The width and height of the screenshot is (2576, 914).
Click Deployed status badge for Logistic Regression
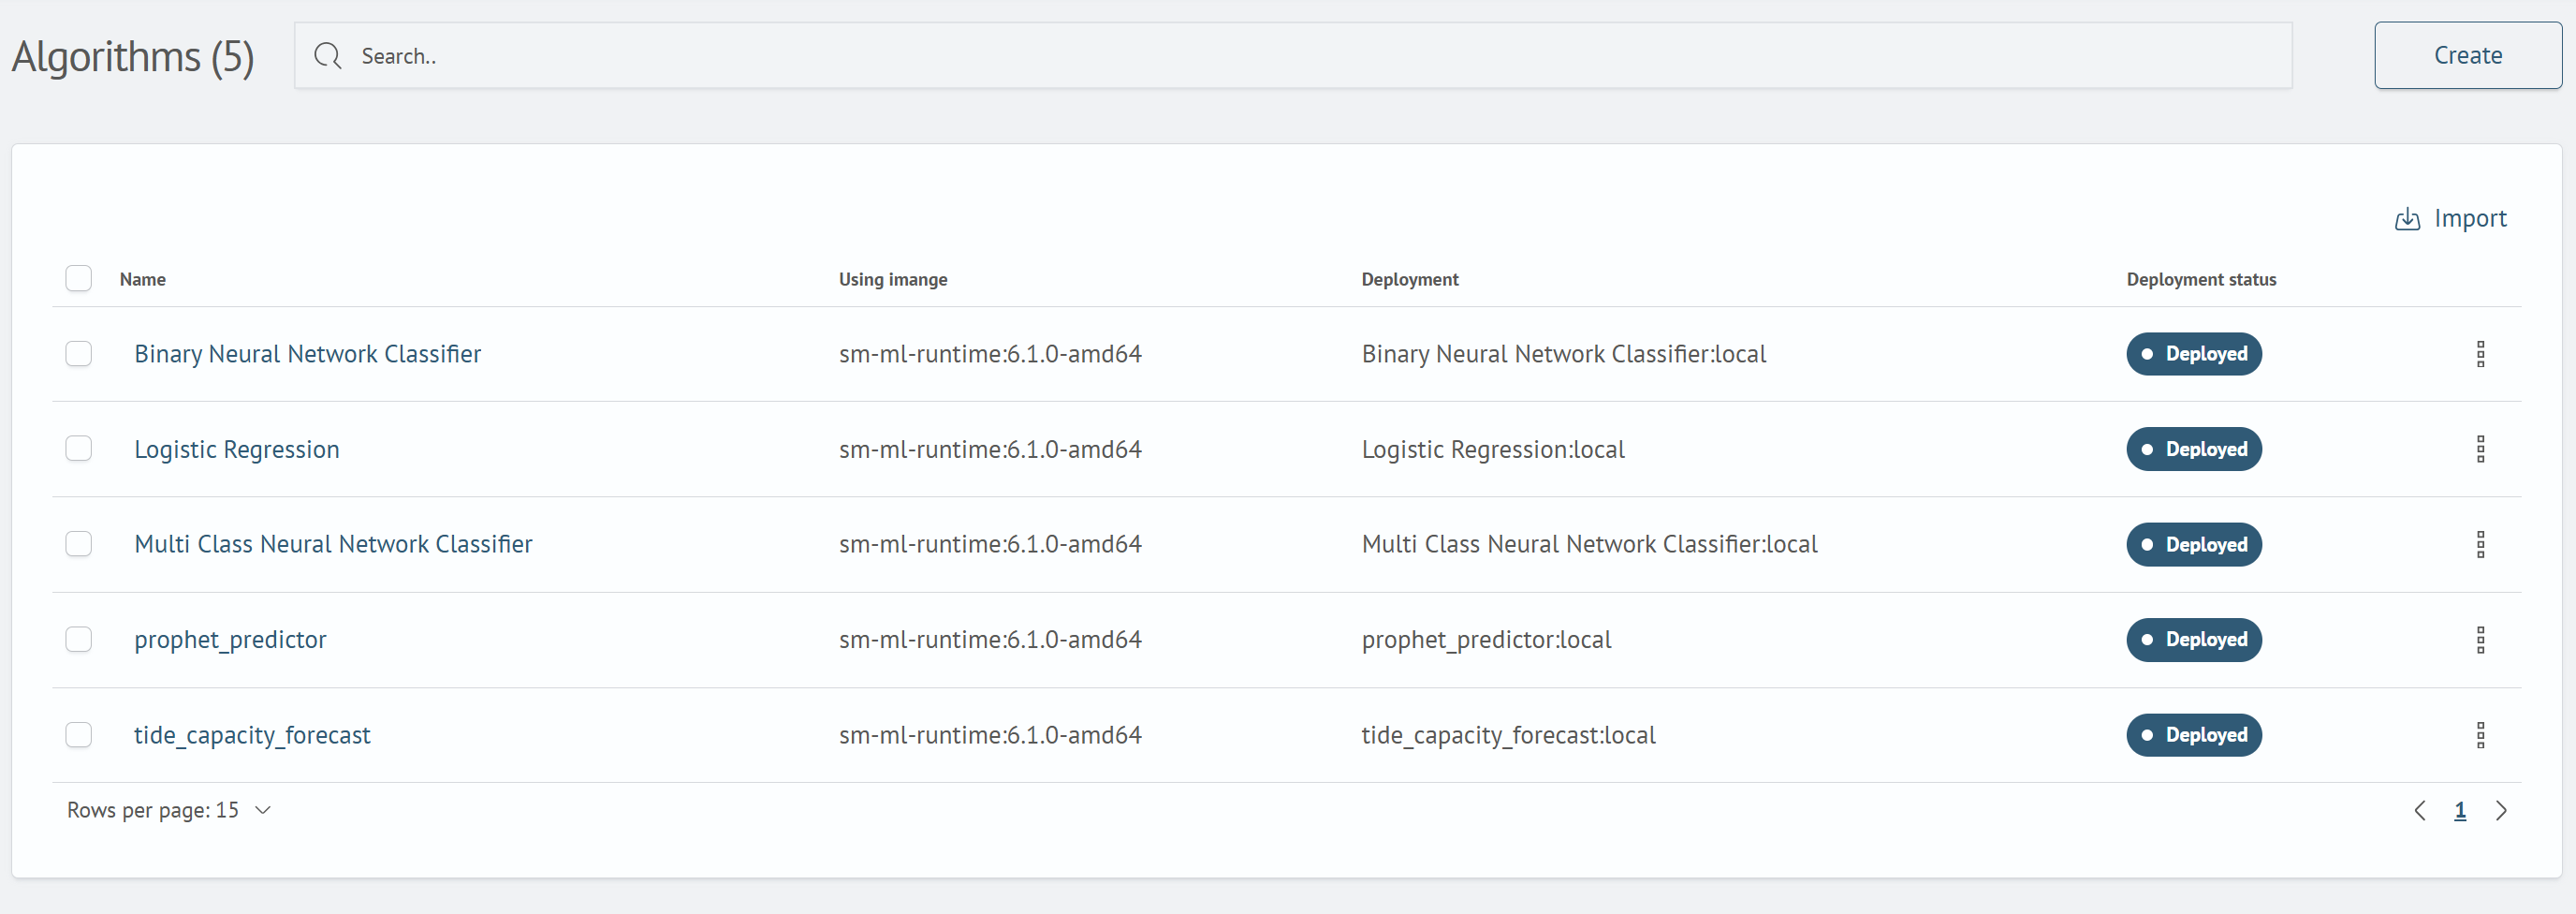coord(2194,449)
